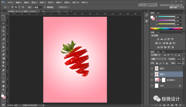The width and height of the screenshot is (186, 107).
Task: Open the layer blend mode dropdown
Action: tap(158, 59)
